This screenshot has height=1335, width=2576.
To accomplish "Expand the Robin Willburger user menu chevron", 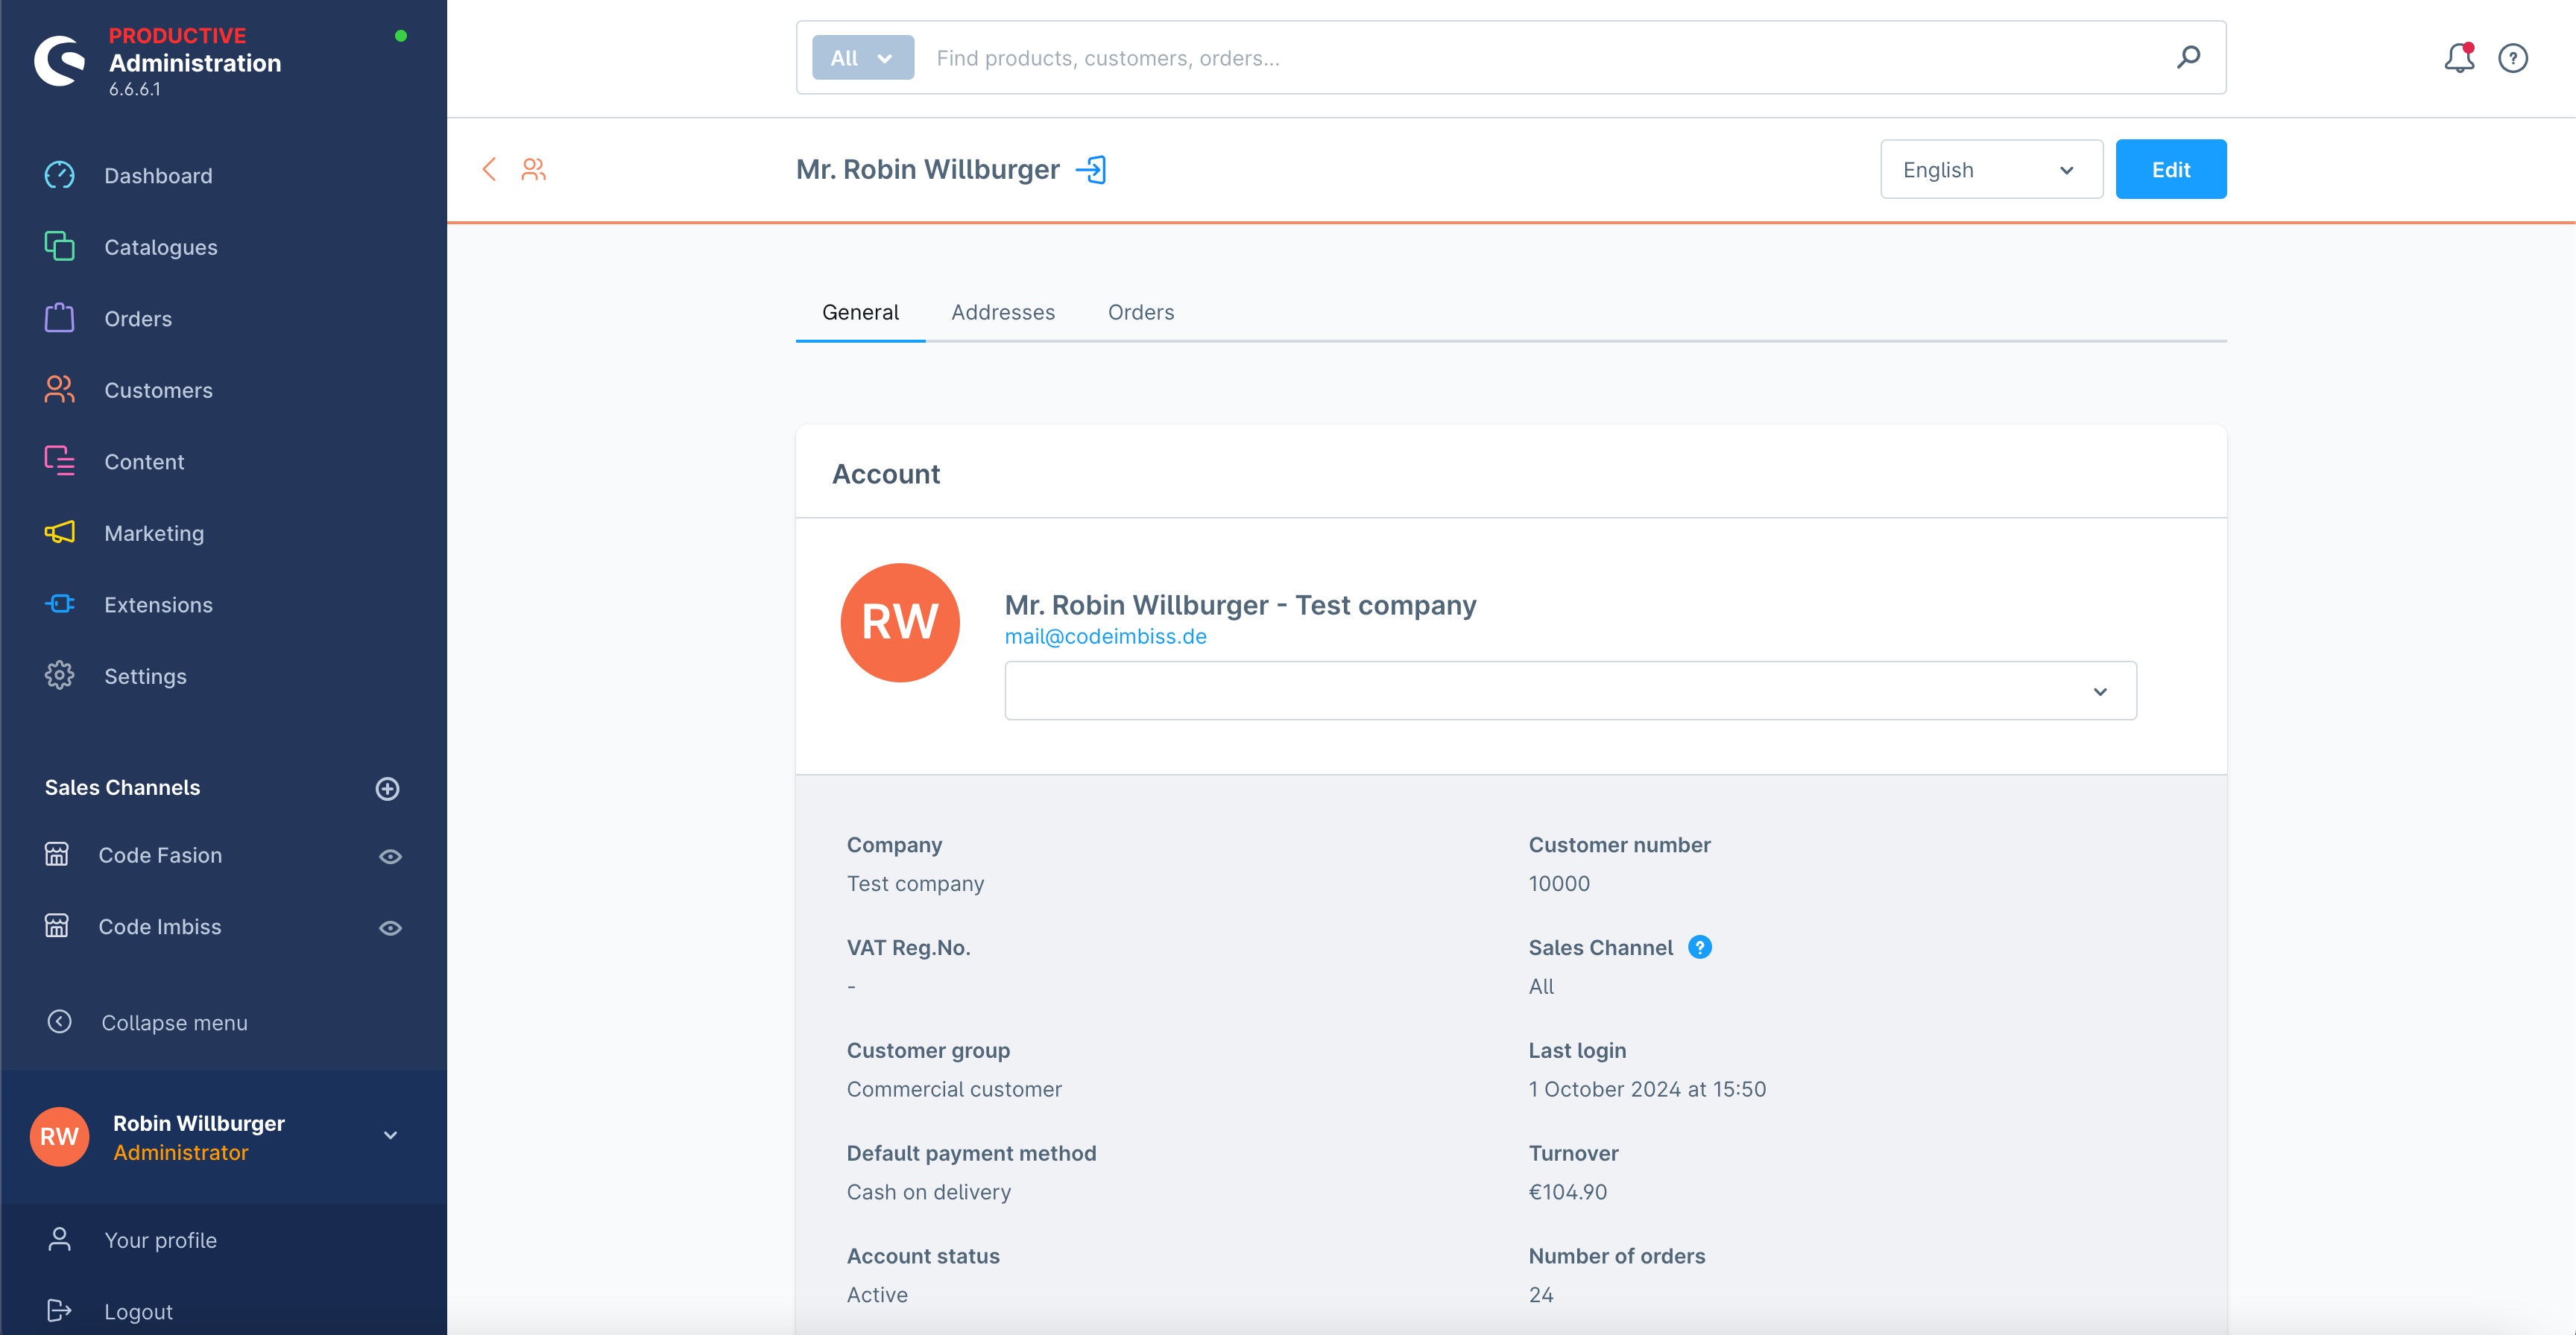I will (x=391, y=1135).
